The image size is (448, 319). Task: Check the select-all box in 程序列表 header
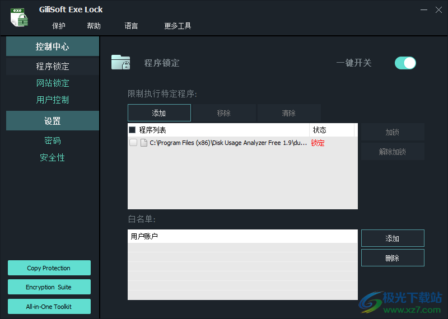(x=132, y=130)
